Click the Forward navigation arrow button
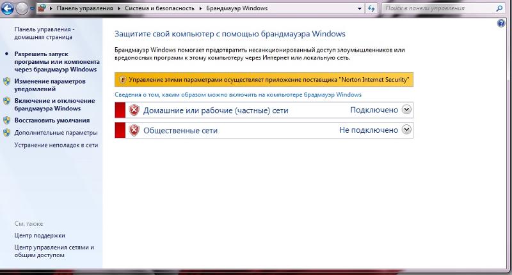The image size is (512, 275). coord(22,8)
